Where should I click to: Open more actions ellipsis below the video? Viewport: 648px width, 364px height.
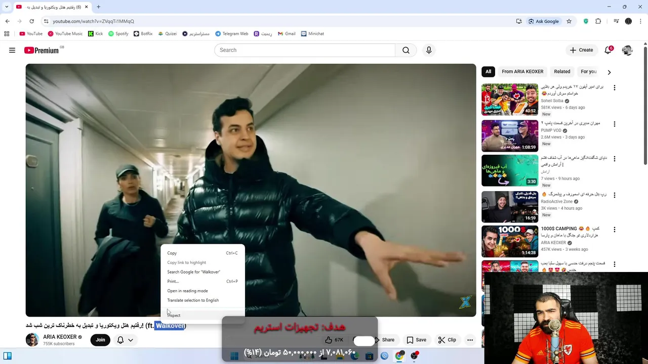[x=470, y=340]
